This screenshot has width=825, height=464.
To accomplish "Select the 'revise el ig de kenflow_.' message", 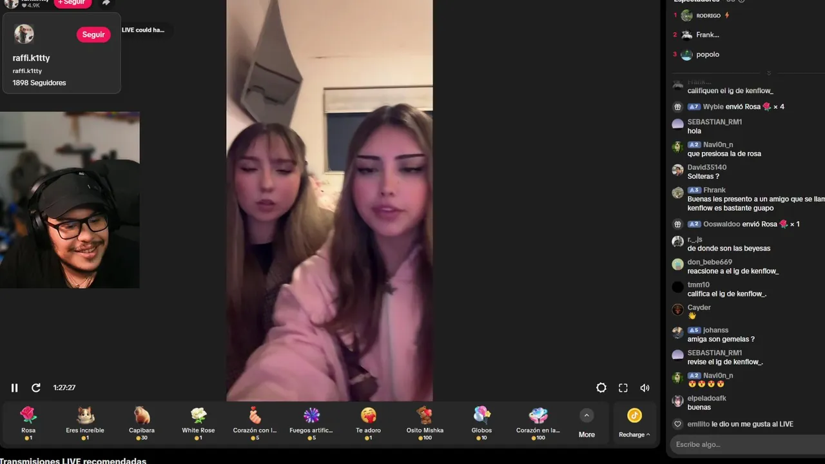I will [725, 362].
